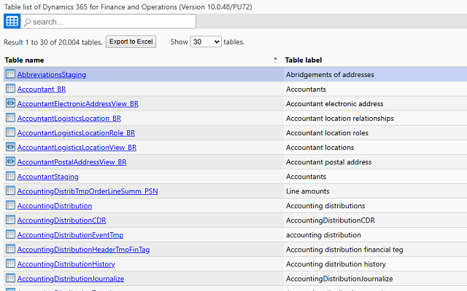
Task: Click the page title with version 10.0.48/PU72
Action: [128, 7]
